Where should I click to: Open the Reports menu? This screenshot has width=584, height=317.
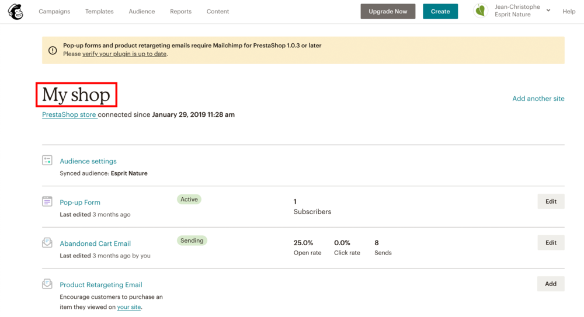(x=180, y=12)
